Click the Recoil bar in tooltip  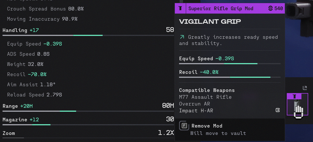click(x=230, y=77)
